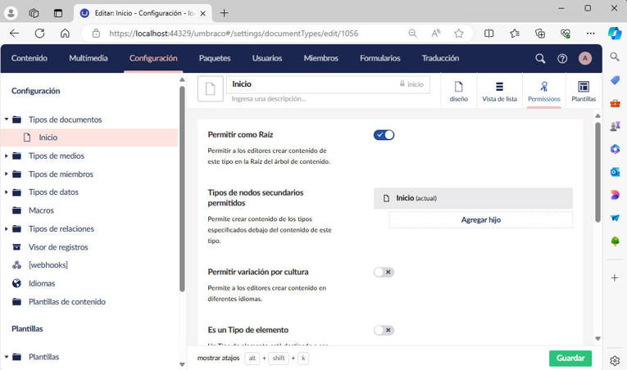Open the help question mark icon

coord(562,58)
